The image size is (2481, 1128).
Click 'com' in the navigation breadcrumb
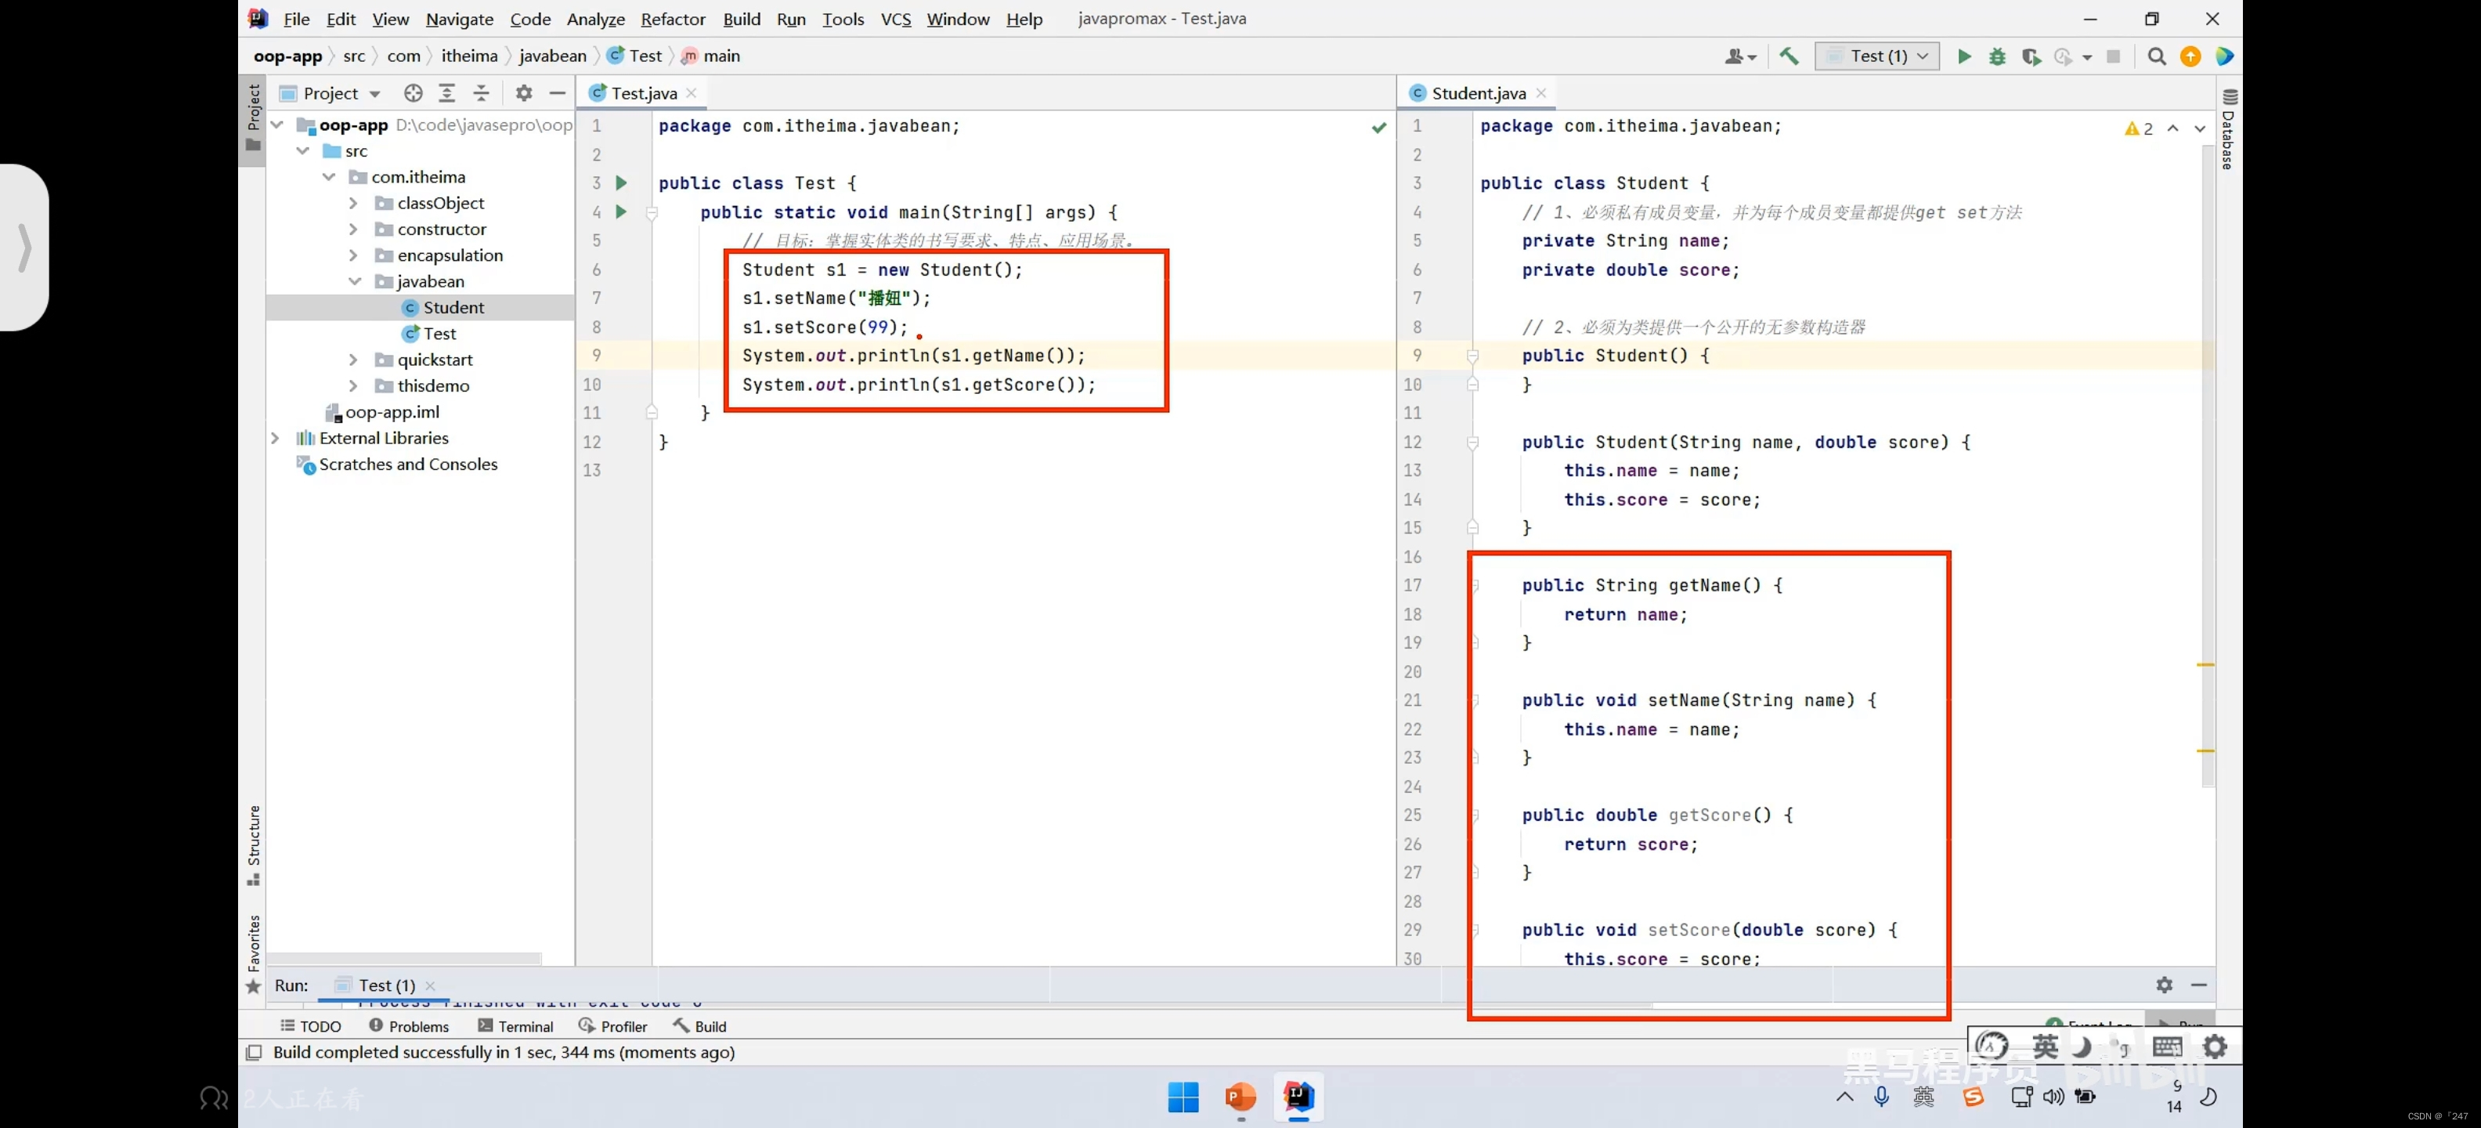pos(403,56)
